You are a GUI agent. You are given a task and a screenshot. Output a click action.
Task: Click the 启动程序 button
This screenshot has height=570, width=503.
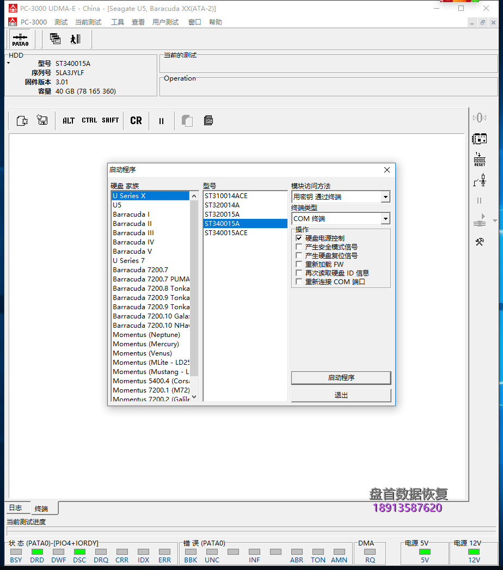coord(341,378)
